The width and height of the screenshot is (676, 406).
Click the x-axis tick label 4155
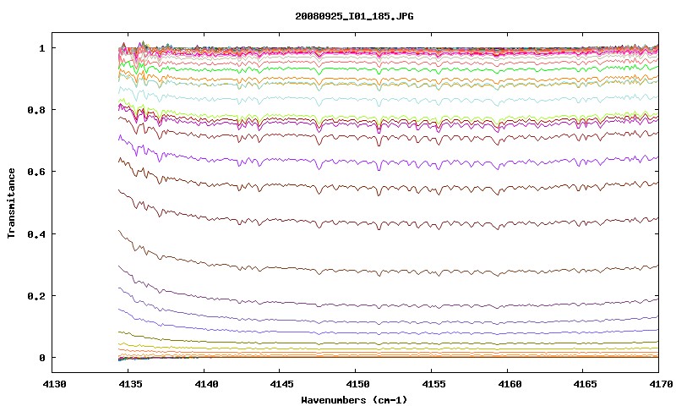pyautogui.click(x=433, y=383)
